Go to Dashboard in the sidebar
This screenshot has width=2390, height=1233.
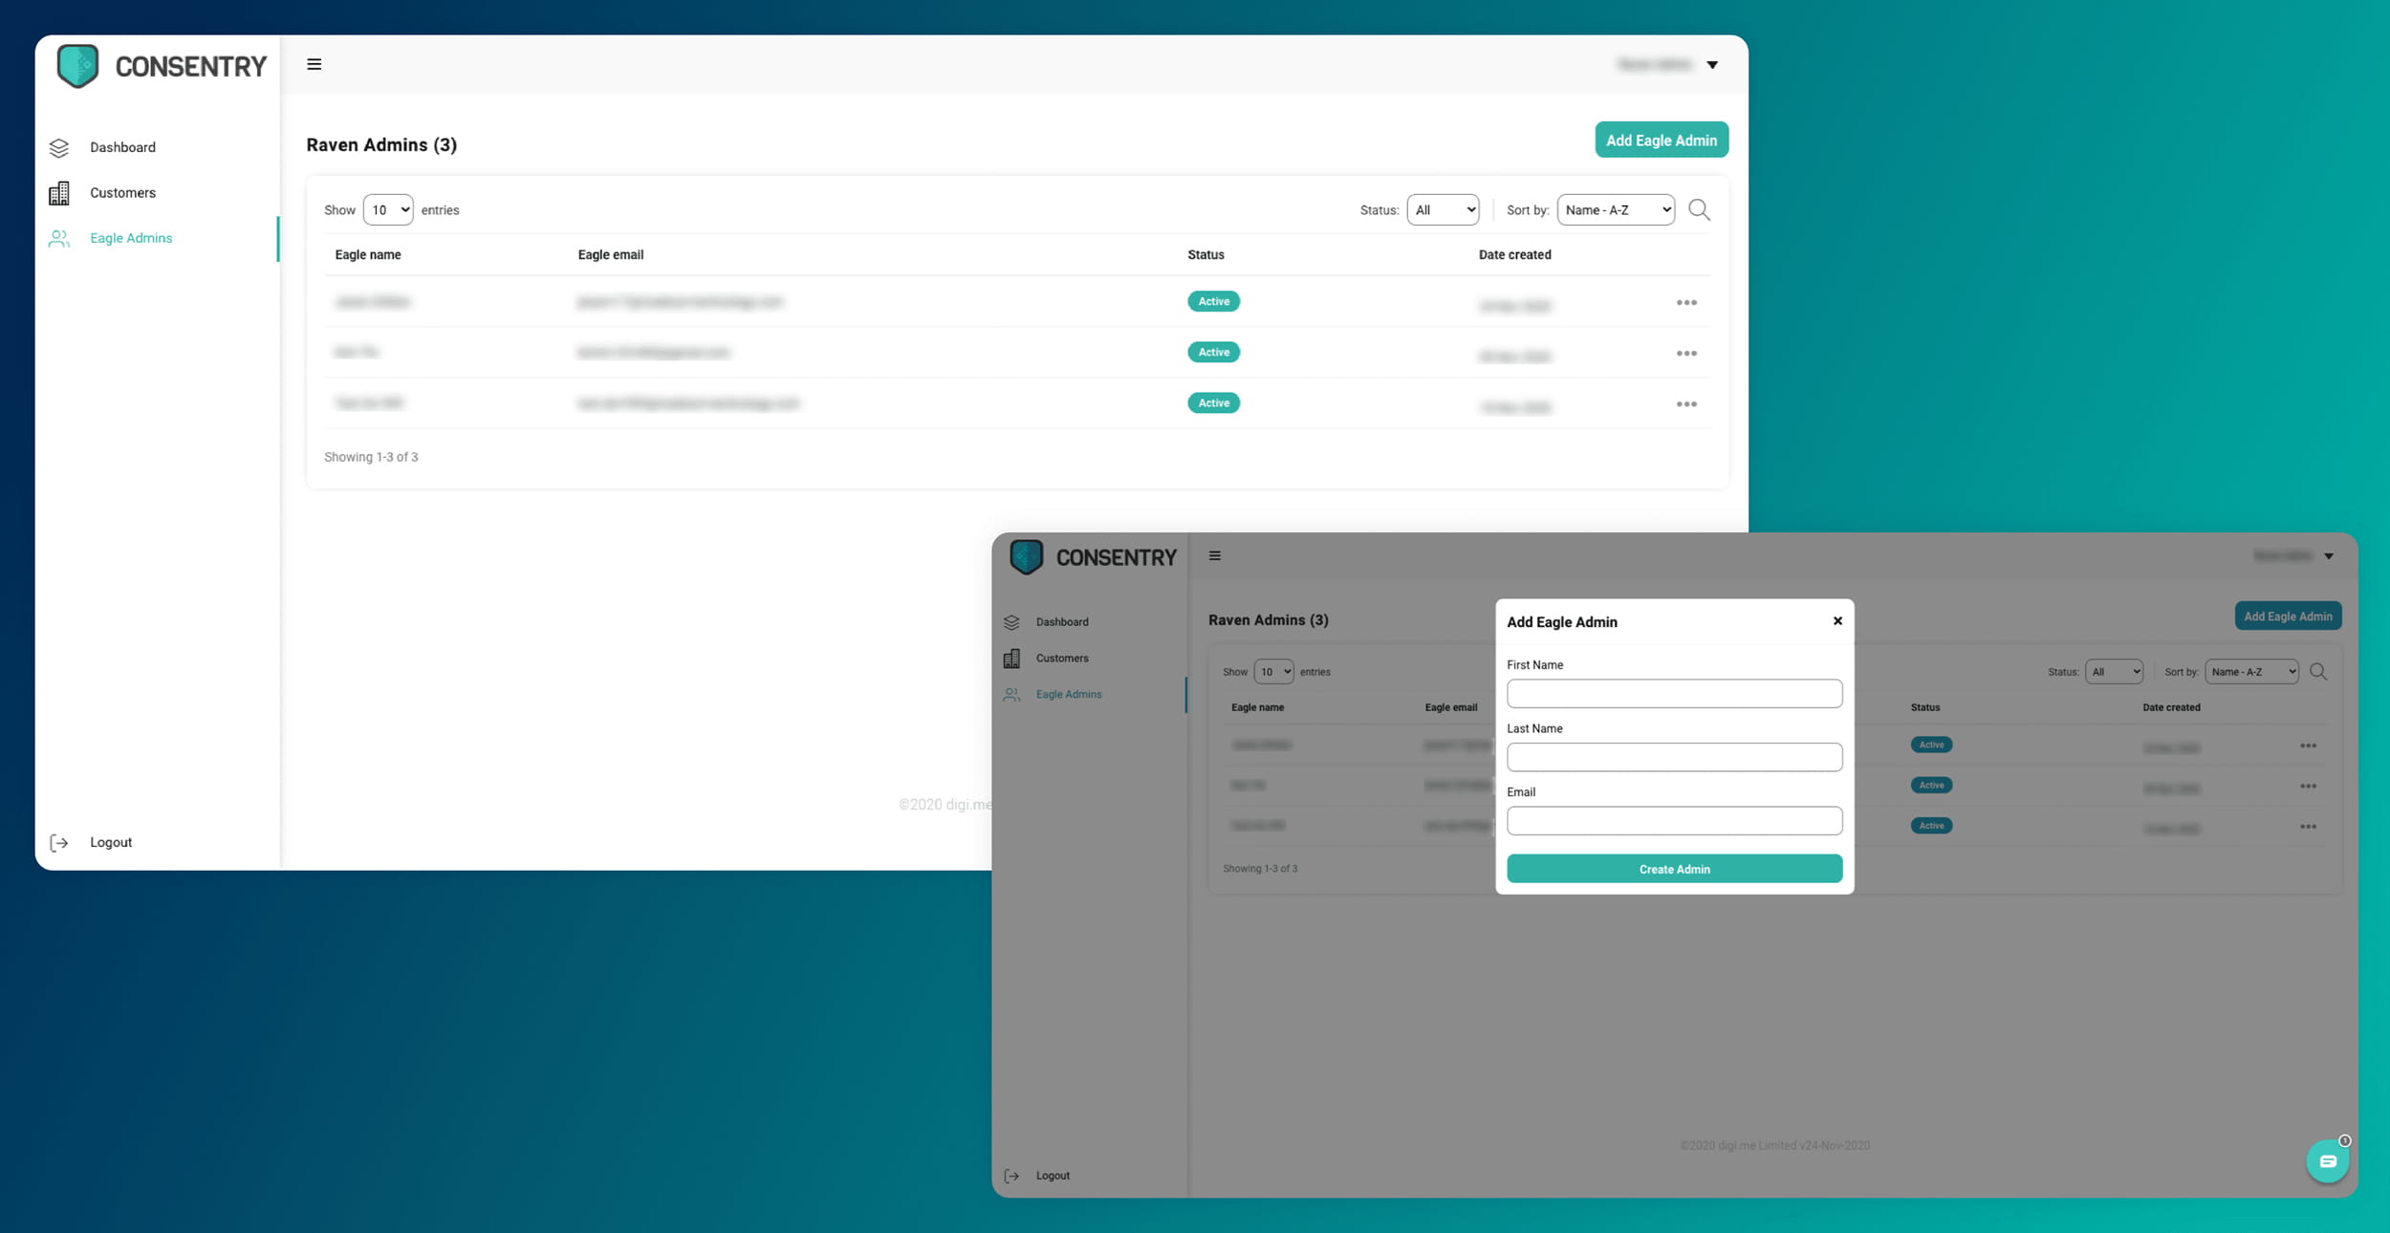point(122,147)
